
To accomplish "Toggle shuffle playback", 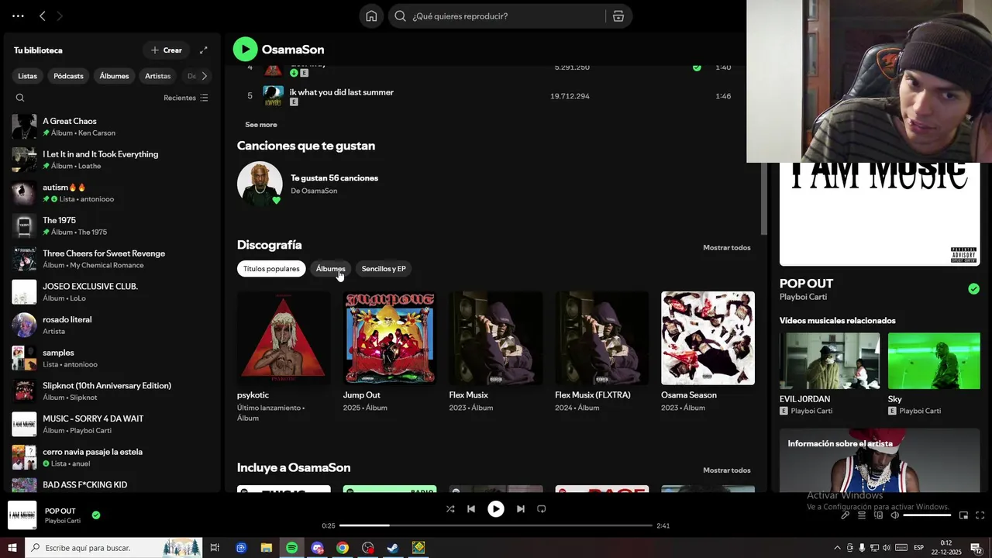I will [450, 509].
